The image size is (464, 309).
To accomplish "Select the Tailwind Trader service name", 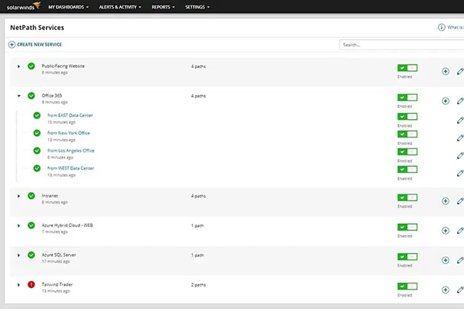I will 57,284.
